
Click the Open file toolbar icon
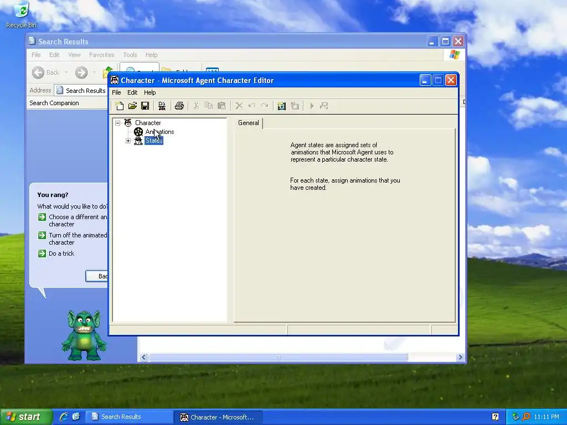[x=132, y=106]
